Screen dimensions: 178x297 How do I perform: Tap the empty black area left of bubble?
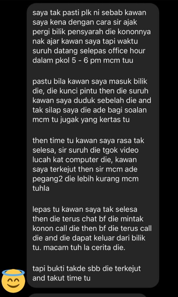point(13,133)
